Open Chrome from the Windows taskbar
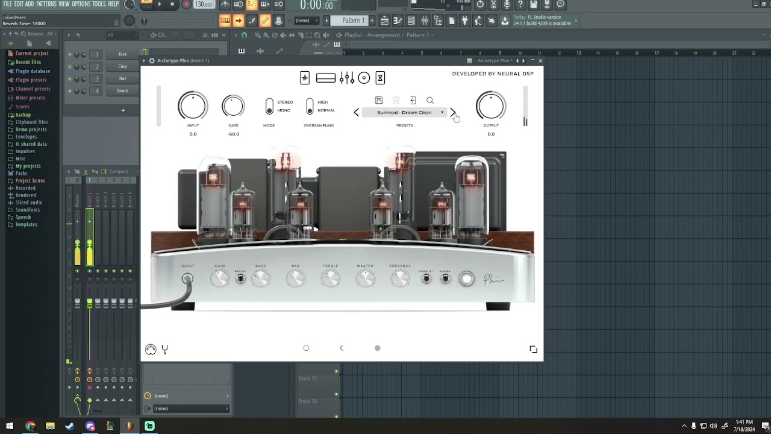The image size is (771, 434). (30, 426)
